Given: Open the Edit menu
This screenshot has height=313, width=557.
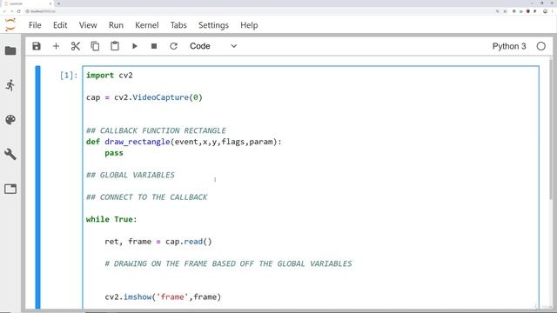Looking at the screenshot, I should tap(60, 25).
